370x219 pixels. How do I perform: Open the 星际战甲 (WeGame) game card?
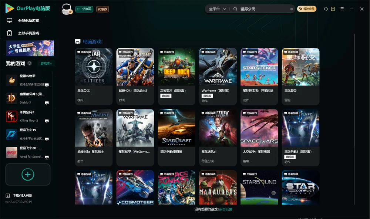[135, 138]
